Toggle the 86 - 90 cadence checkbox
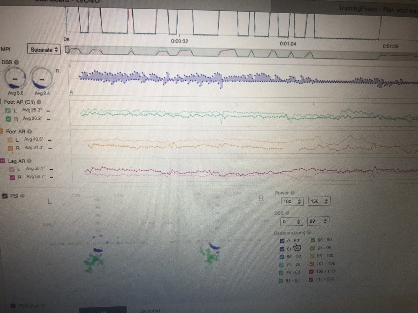The image size is (418, 313). 313,240
